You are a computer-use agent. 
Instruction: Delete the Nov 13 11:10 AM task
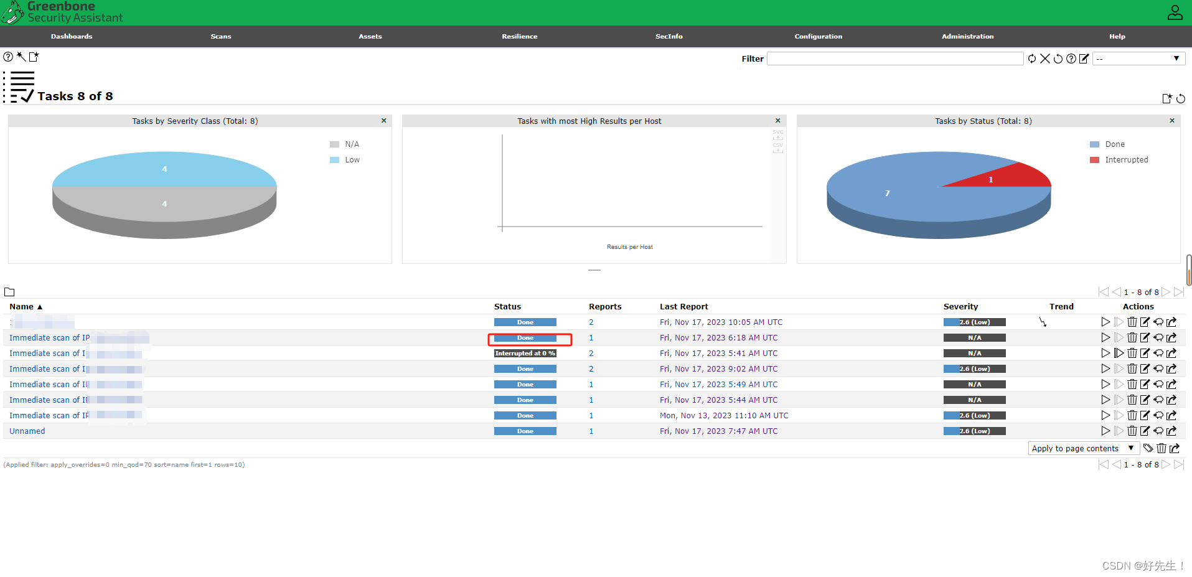pyautogui.click(x=1132, y=415)
